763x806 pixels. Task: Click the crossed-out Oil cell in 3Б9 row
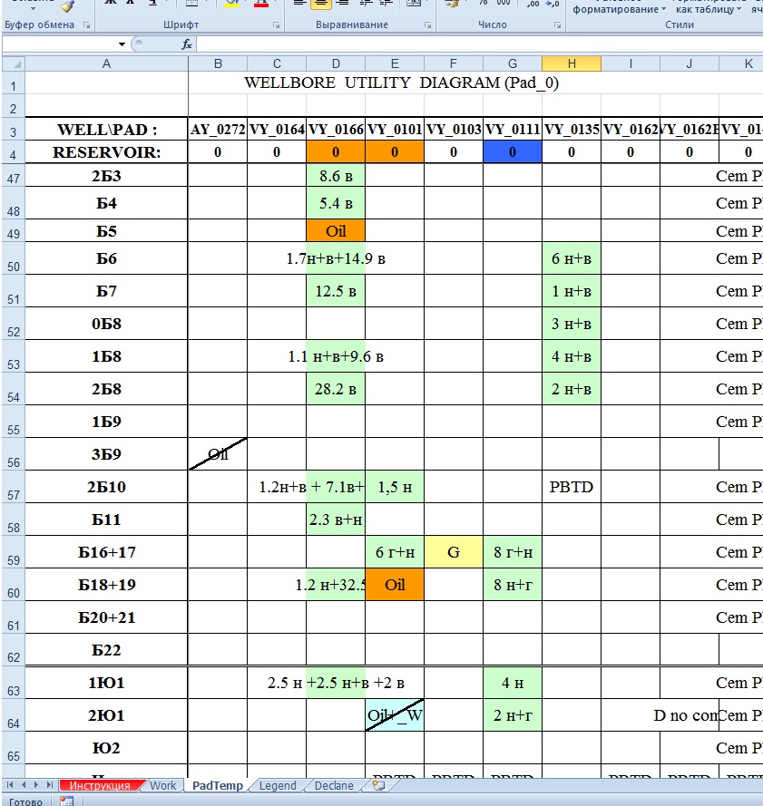tap(218, 454)
